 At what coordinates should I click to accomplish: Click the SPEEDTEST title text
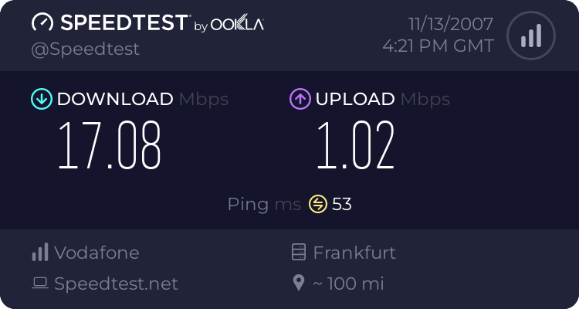[x=123, y=22]
